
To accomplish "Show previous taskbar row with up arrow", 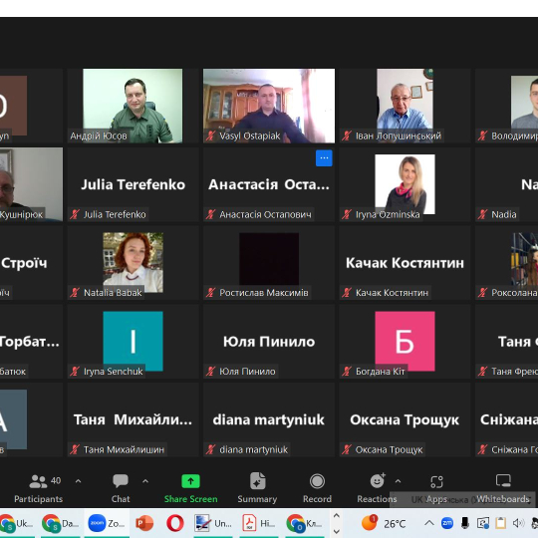I will 337,516.
